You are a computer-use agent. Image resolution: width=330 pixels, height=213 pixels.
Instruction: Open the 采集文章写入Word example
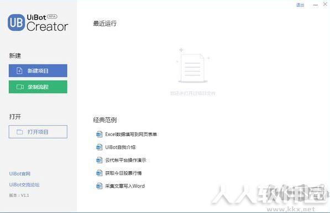125,186
